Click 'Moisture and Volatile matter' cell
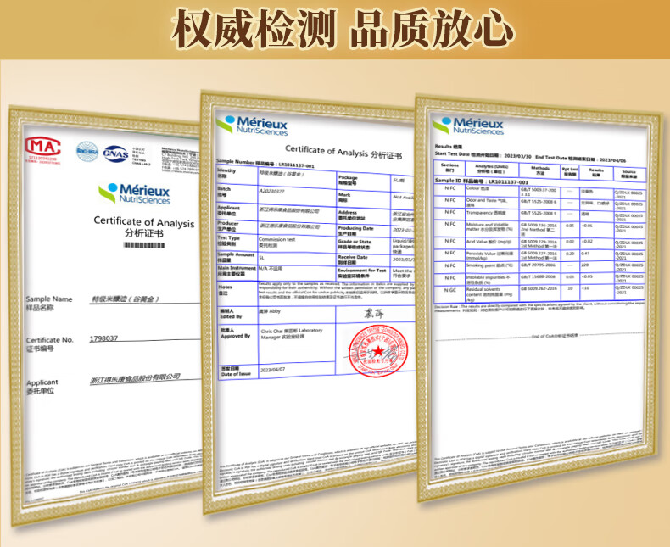670x547 pixels. tap(492, 228)
